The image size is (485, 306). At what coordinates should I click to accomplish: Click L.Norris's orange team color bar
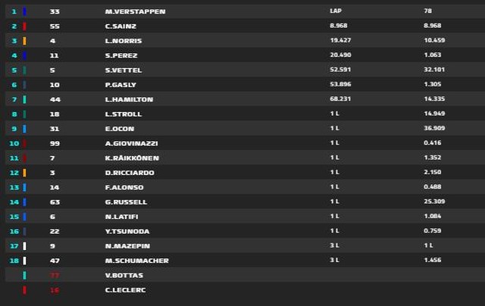pyautogui.click(x=24, y=41)
